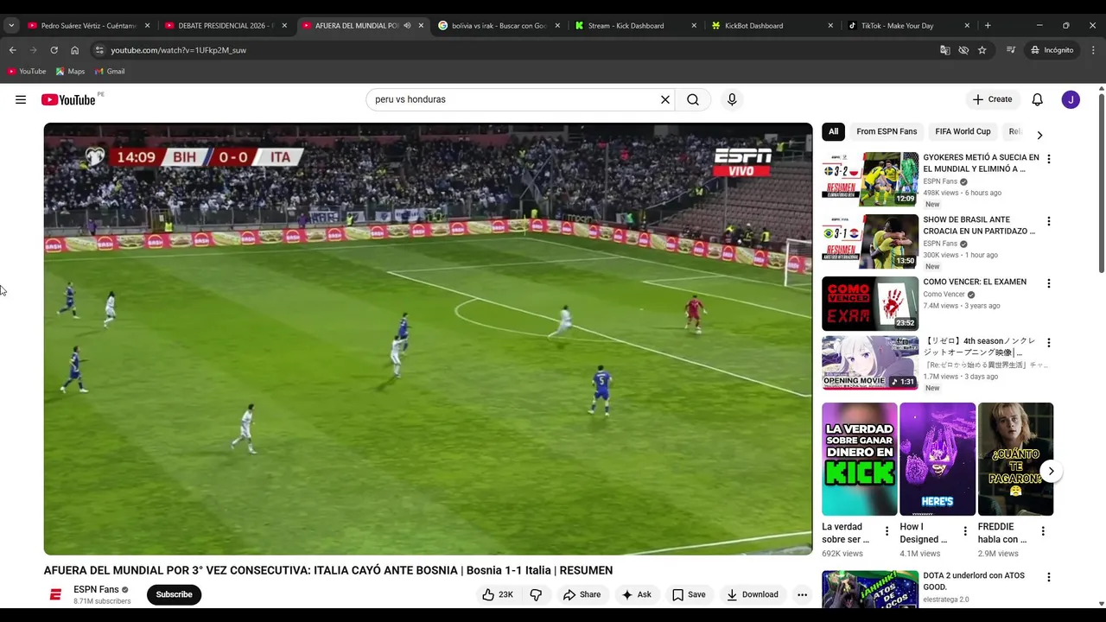Close the KickBot Dashboard tab

(830, 25)
